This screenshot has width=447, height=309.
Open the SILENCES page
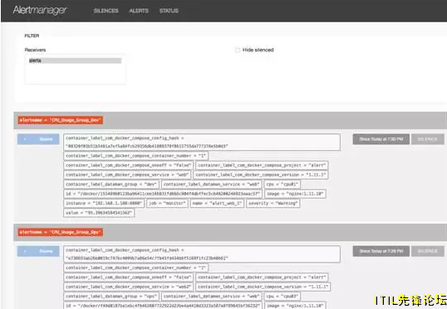[x=106, y=11]
